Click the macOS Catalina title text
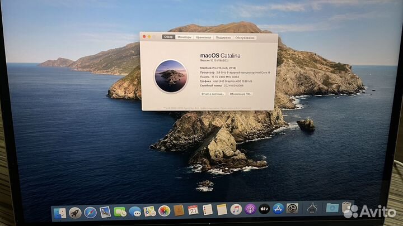This screenshot has width=403, height=226. point(221,56)
